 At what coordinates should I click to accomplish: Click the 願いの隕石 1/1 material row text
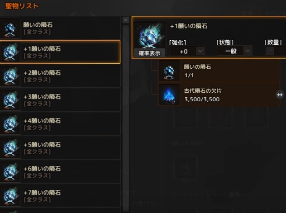(197, 71)
